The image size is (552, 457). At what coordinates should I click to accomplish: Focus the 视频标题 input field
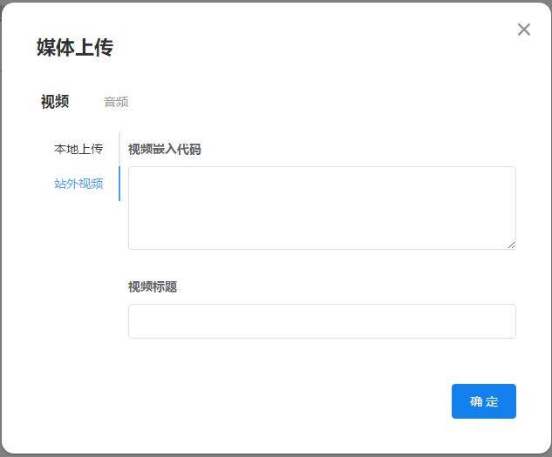pyautogui.click(x=322, y=321)
